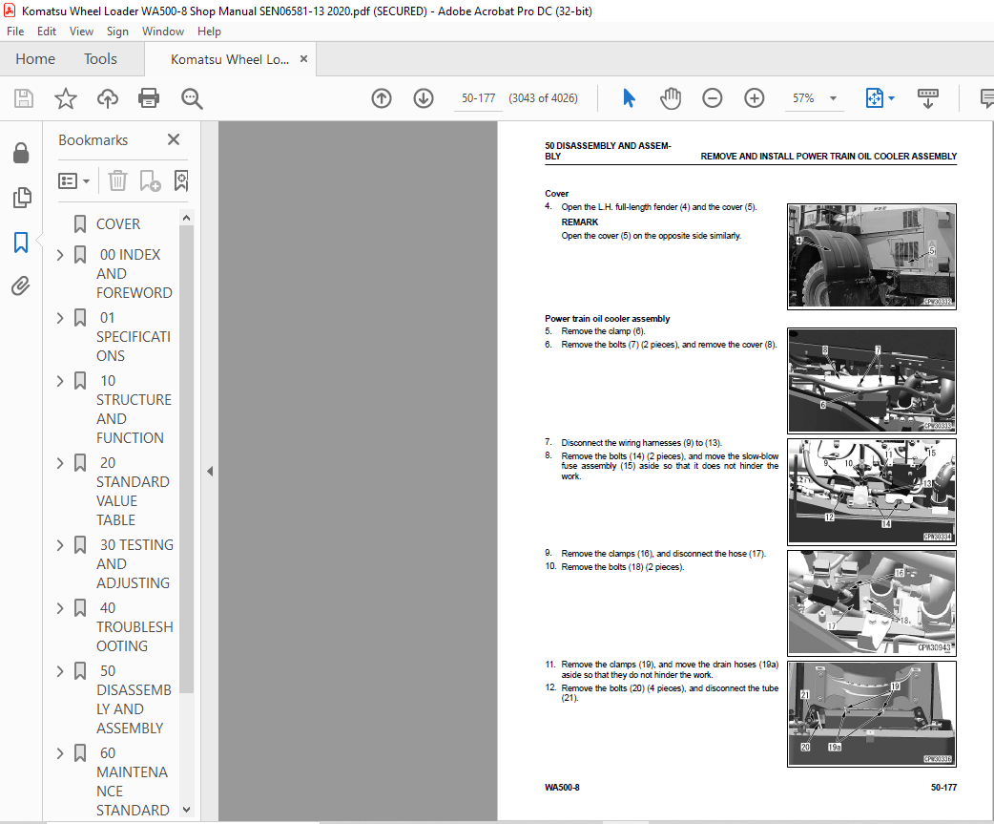The height and width of the screenshot is (824, 994).
Task: Select the Komatsu Wheel Lo... document tab
Action: 230,59
